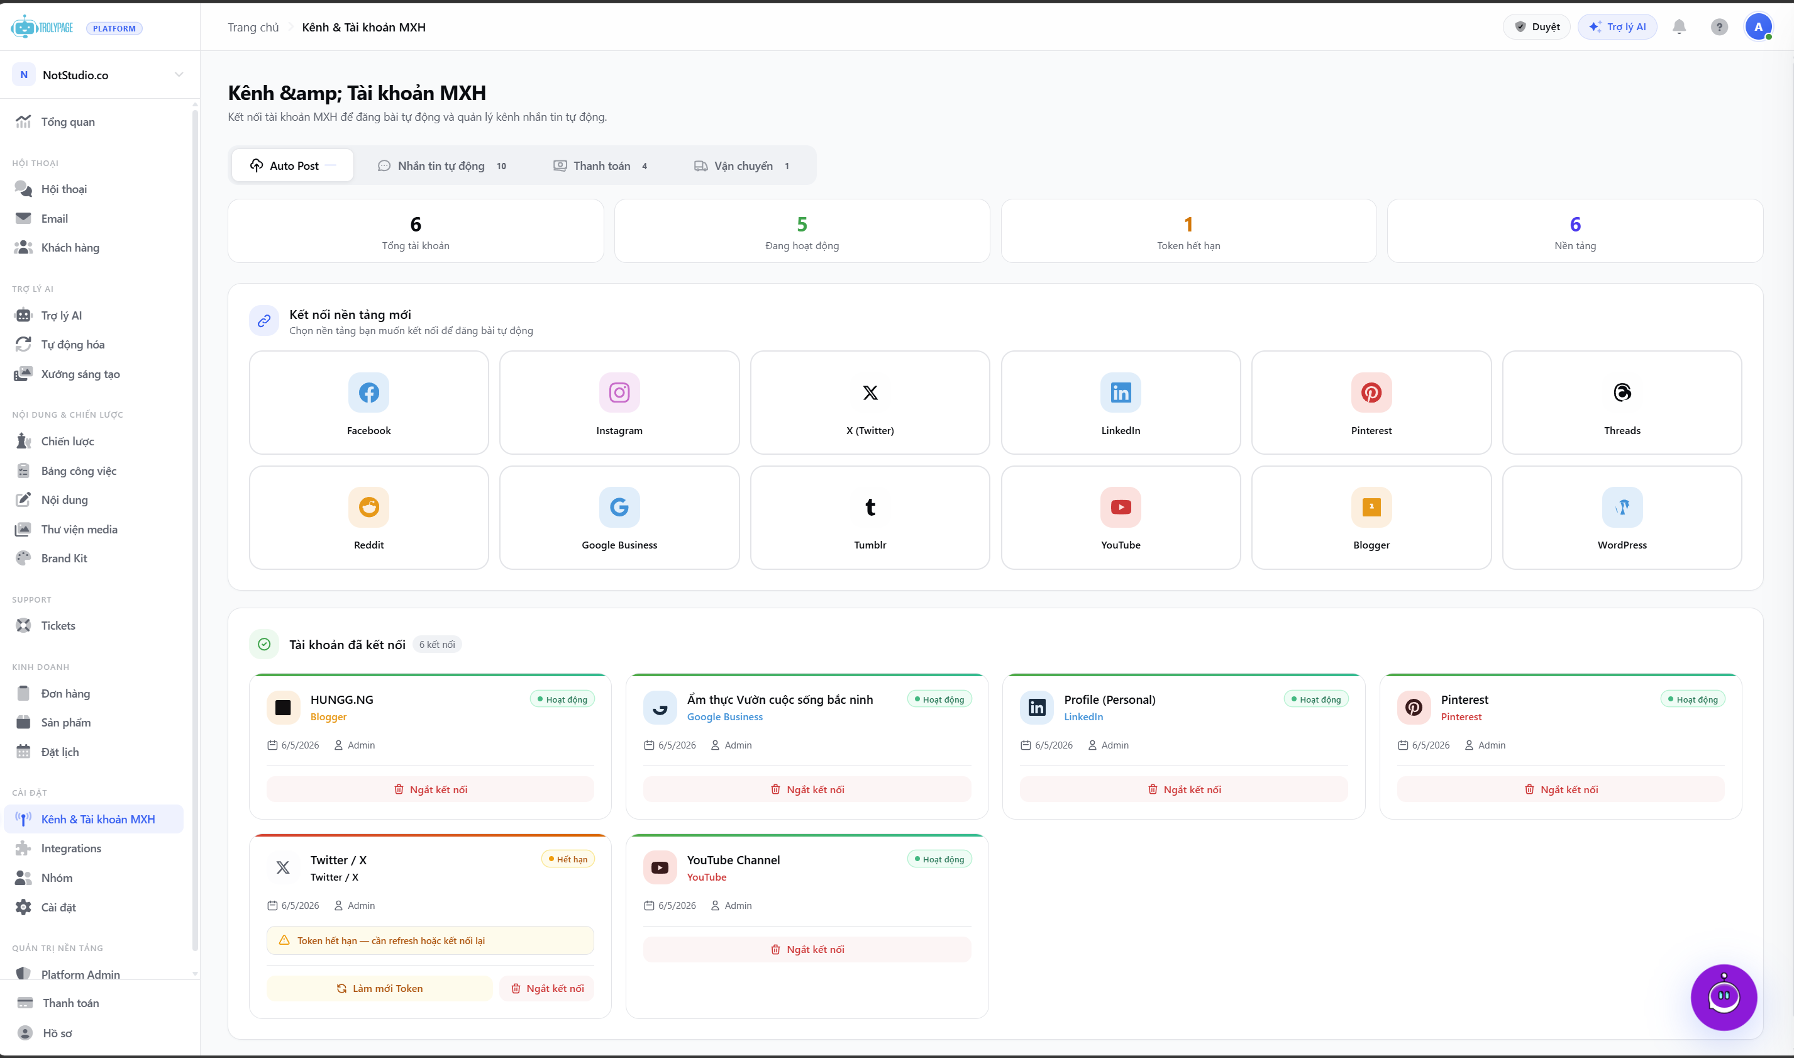Open the help question mark icon
Viewport: 1794px width, 1058px height.
(x=1719, y=27)
